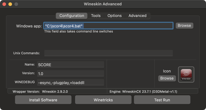This screenshot has width=206, height=110.
Task: Open Winetricks
Action: coord(103,100)
